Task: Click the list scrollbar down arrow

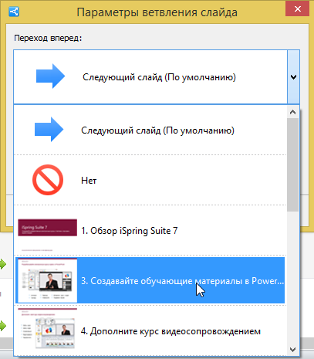Action: [292, 349]
